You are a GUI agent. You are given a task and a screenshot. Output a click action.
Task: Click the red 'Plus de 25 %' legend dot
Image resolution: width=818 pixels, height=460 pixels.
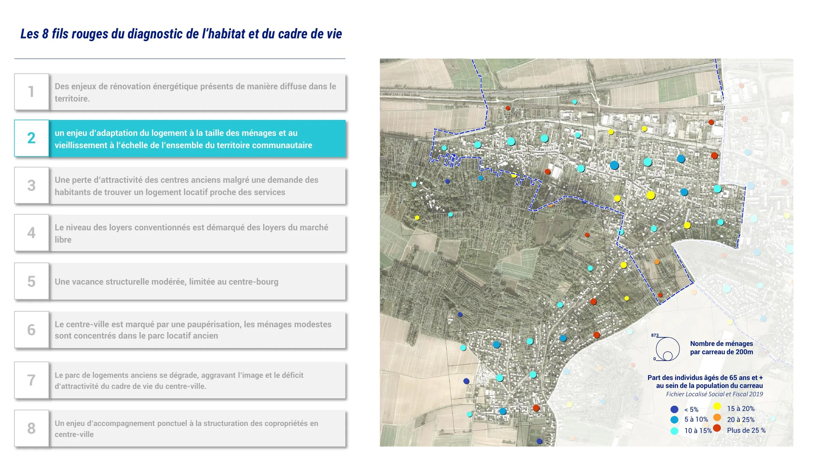tap(717, 428)
